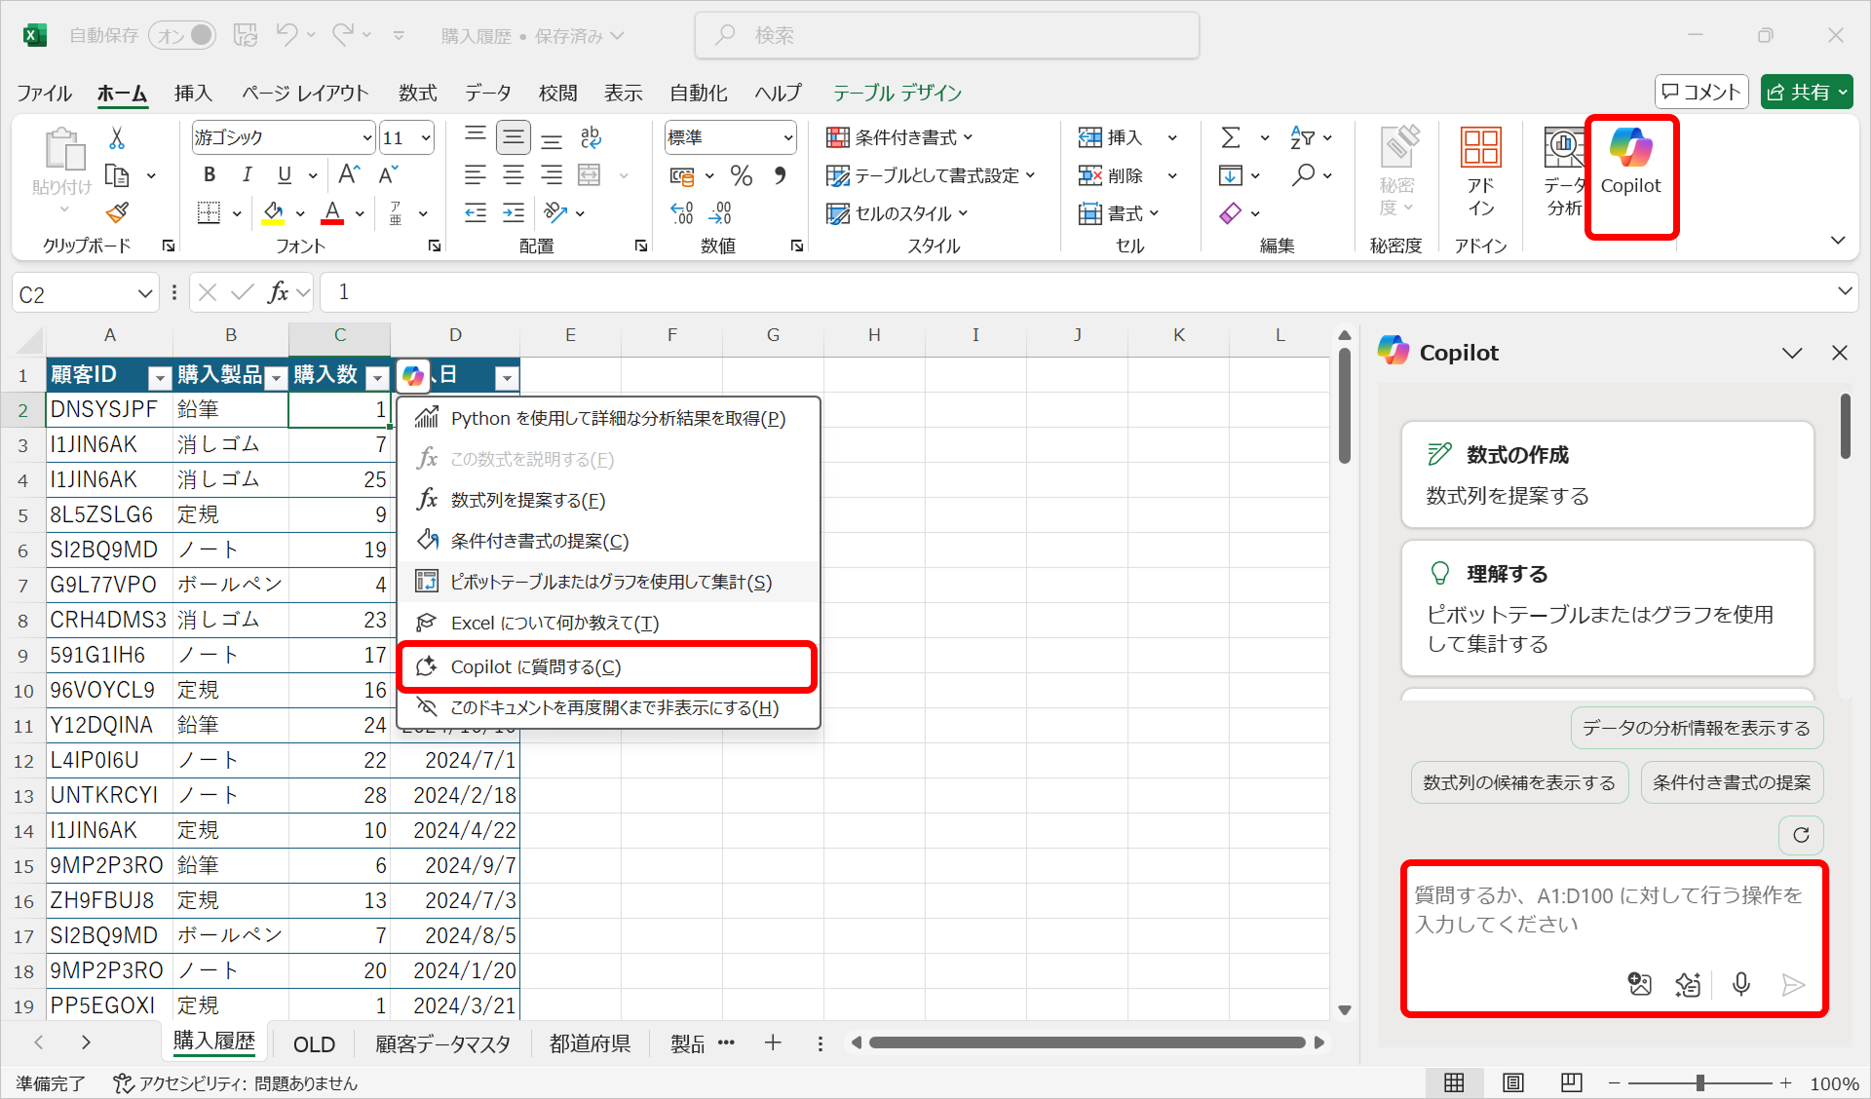1871x1099 pixels.
Task: Click the zoom slider handle
Action: (x=1699, y=1082)
